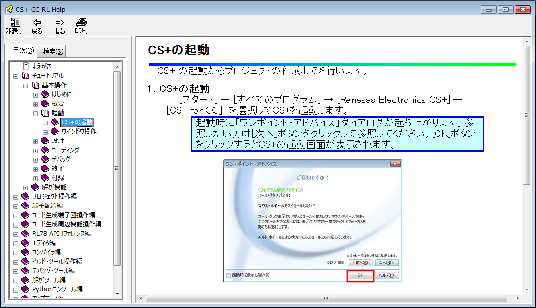Expand the 概要 tree node
Viewport: 536px width, 308px height.
35,104
